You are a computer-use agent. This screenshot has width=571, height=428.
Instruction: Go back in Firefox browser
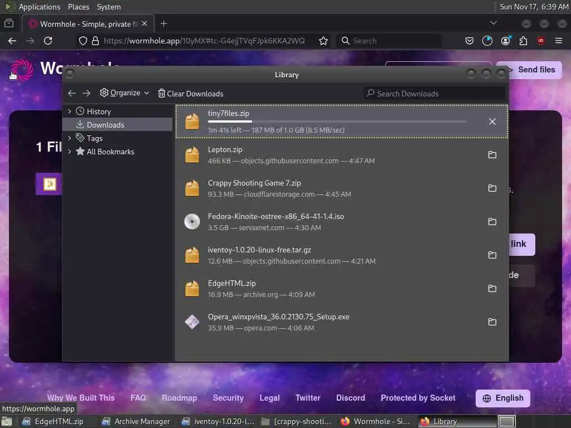(x=12, y=41)
